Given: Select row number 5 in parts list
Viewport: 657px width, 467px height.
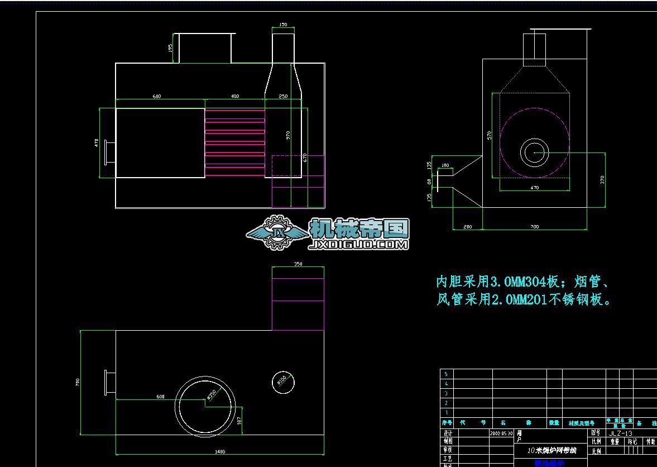Looking at the screenshot, I should point(446,374).
